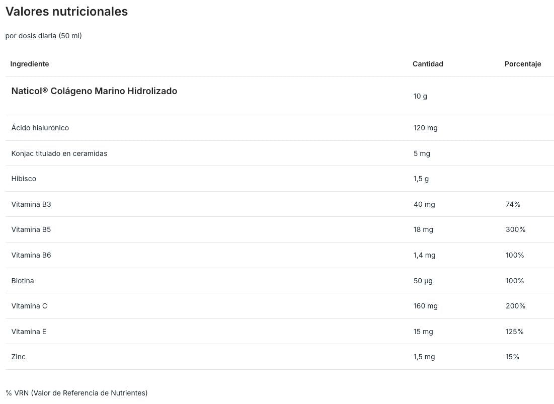Screen dimensions: 554x404
Task: Select the Vitamina C row label
Action: point(29,306)
